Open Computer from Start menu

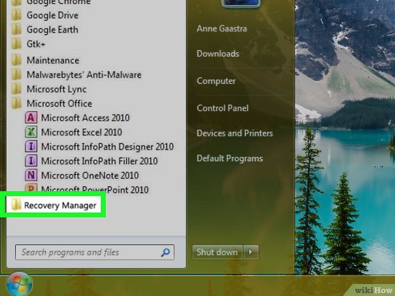click(216, 81)
